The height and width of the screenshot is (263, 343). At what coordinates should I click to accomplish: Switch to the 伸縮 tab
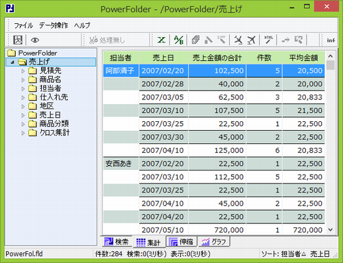click(182, 242)
